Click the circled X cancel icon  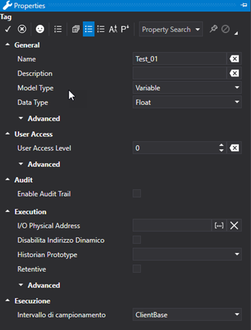22,29
